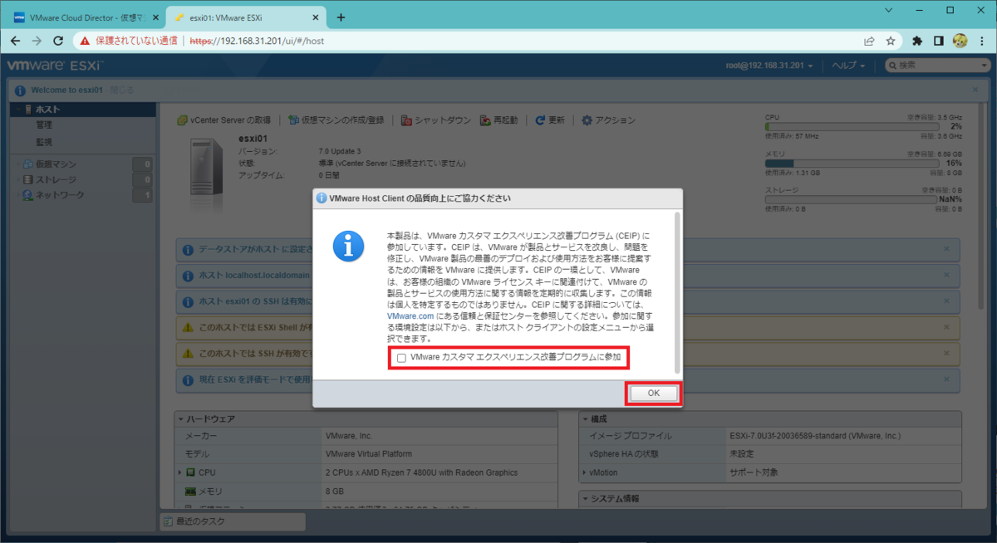Click the OK button in dialog
Screen dimensions: 997x543
pos(653,394)
